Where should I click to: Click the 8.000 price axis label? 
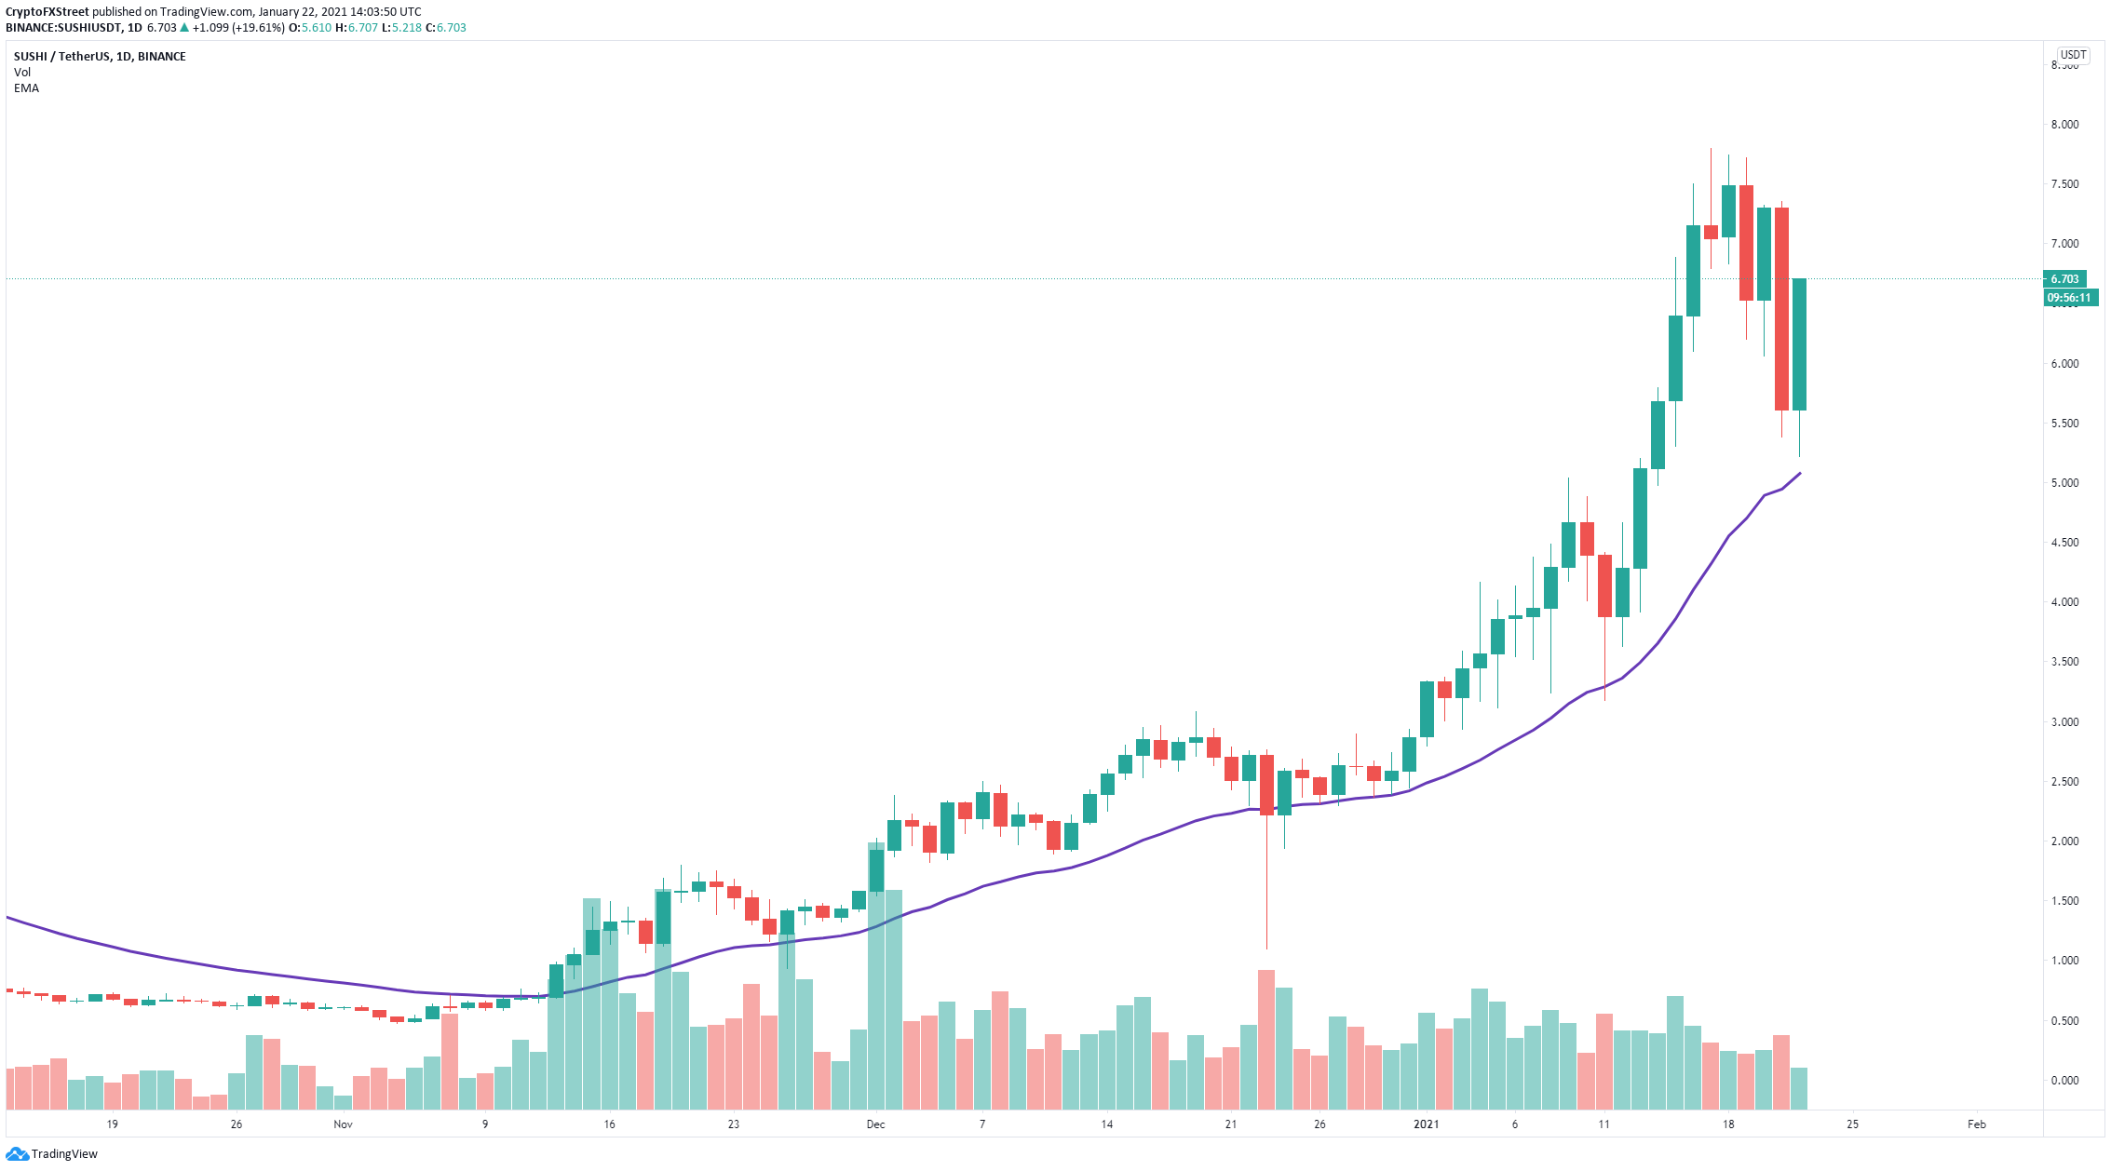click(x=2064, y=125)
